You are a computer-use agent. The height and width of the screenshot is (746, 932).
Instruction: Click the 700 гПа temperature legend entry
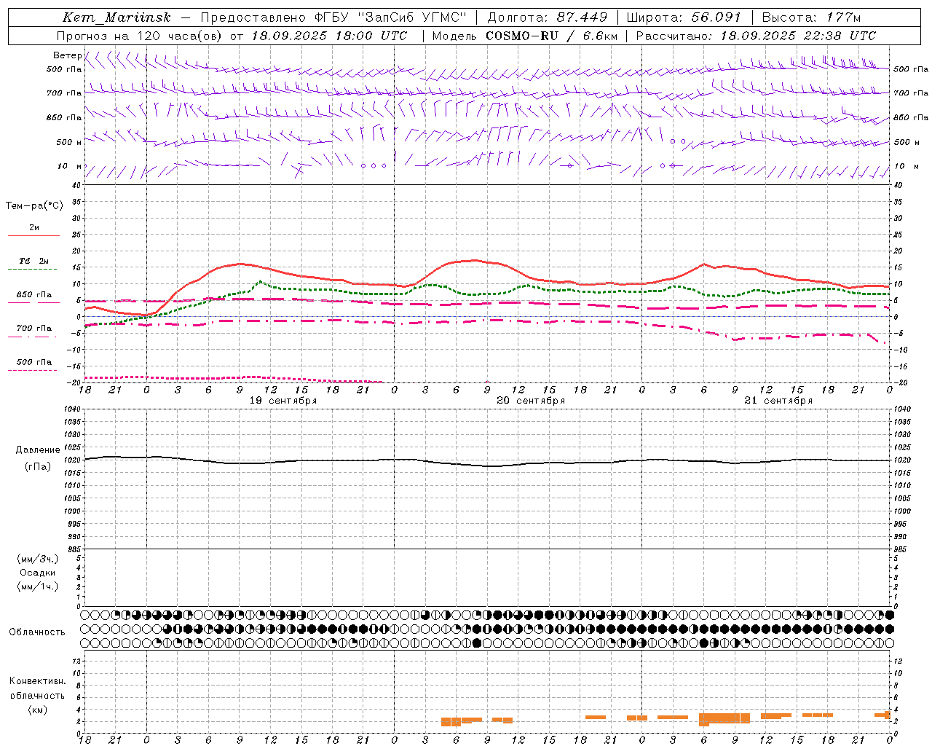tap(34, 328)
